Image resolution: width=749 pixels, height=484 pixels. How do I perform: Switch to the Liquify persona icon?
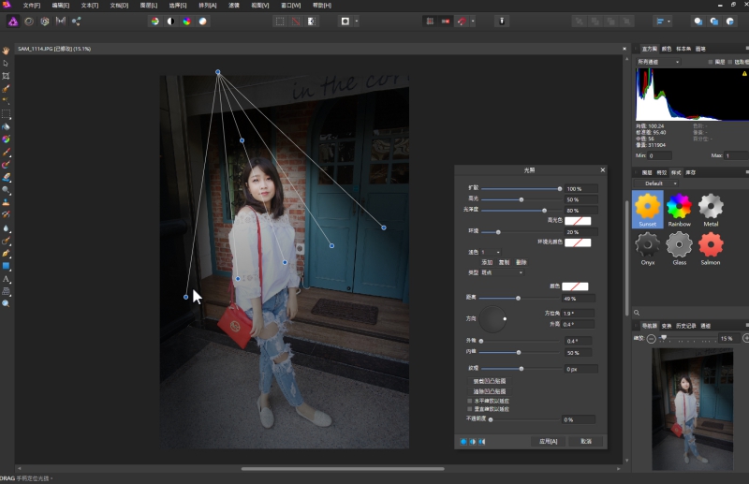(x=29, y=21)
